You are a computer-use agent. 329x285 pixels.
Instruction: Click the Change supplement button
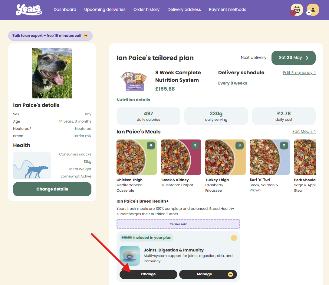pos(148,274)
